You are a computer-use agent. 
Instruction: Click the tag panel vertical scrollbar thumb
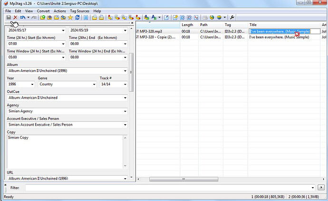pos(131,73)
